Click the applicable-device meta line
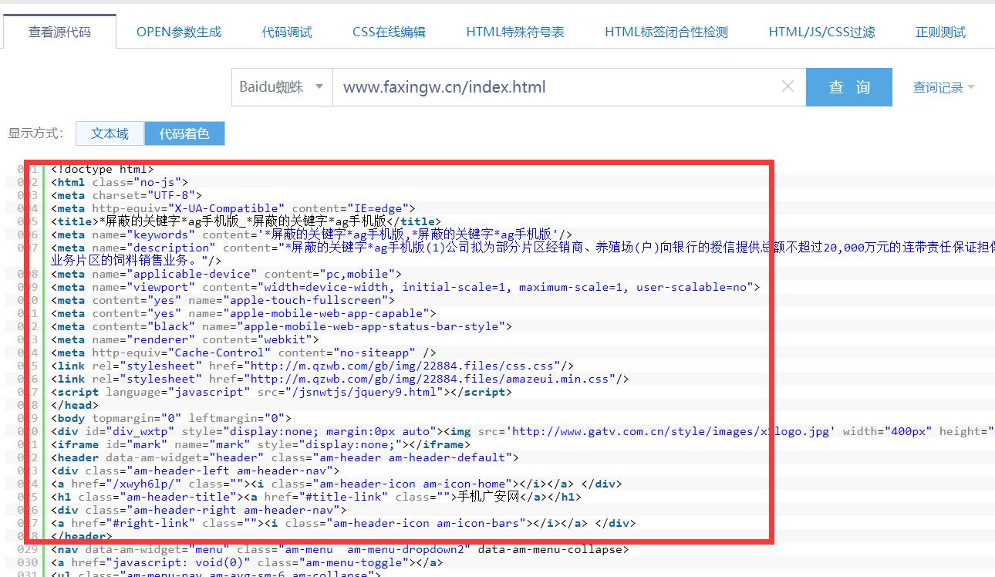The height and width of the screenshot is (577, 995). [226, 274]
